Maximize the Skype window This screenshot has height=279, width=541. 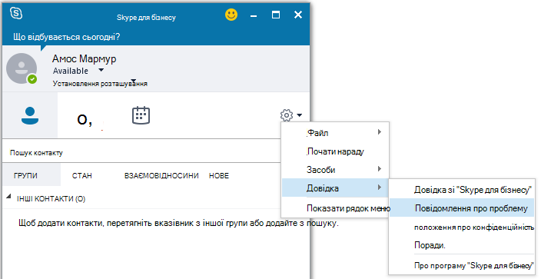point(276,15)
